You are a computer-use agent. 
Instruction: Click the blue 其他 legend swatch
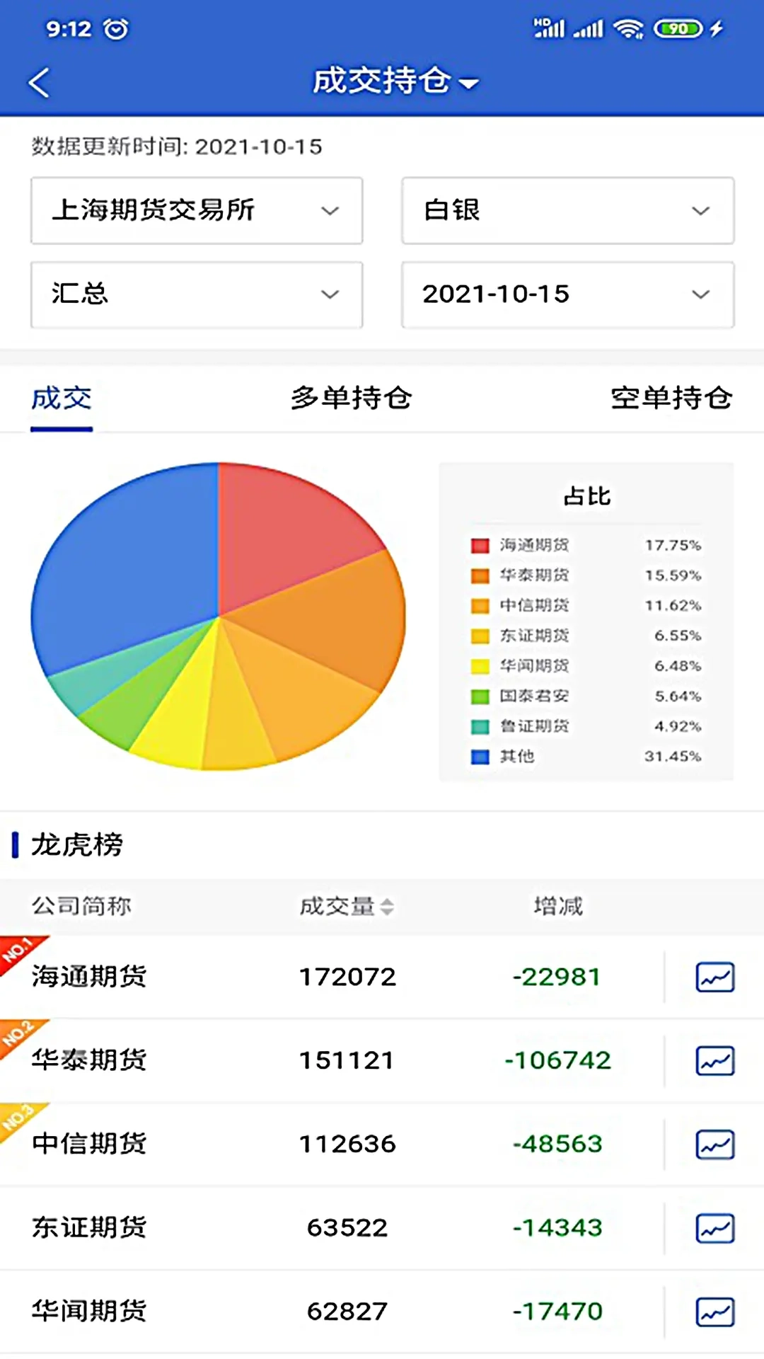tap(480, 757)
